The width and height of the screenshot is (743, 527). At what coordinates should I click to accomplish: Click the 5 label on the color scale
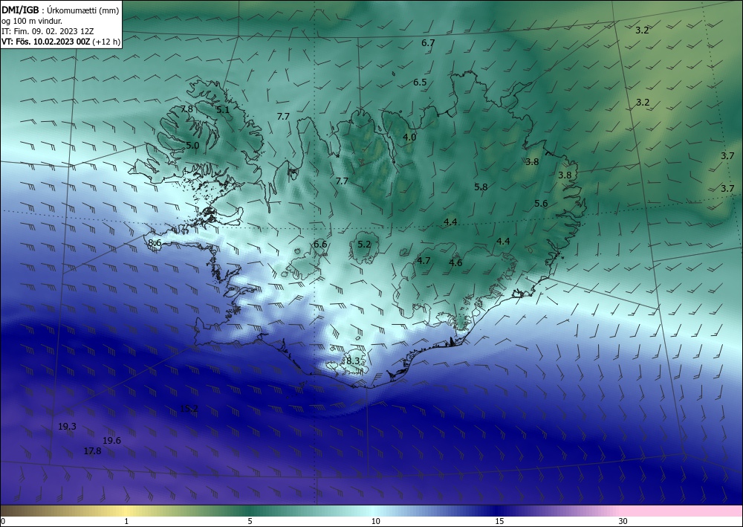click(x=250, y=521)
